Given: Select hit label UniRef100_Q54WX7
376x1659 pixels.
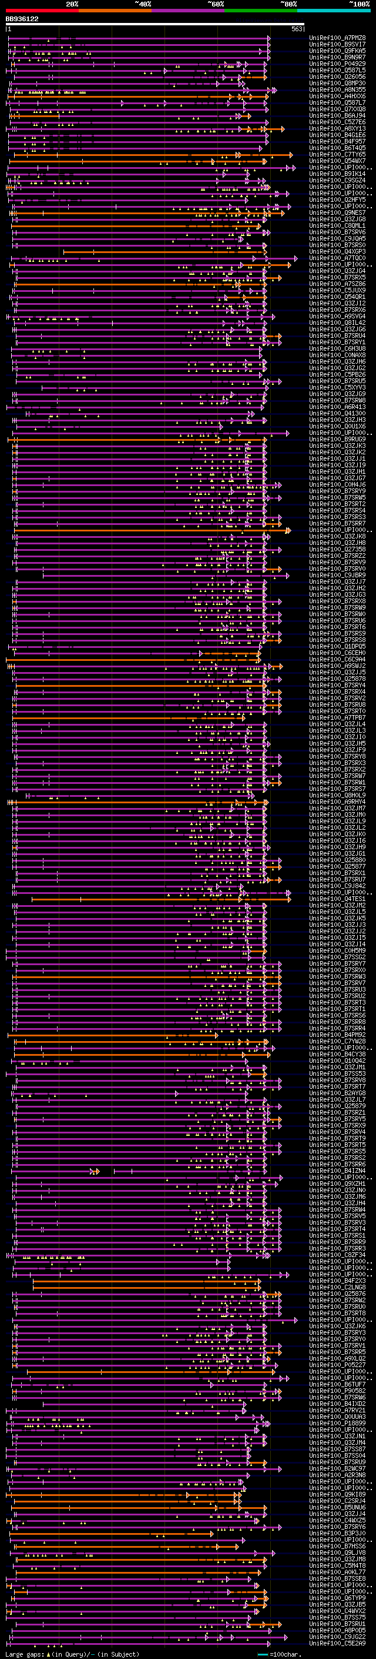Looking at the screenshot, I should pos(337,161).
